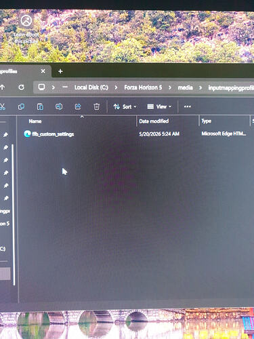Refresh the current folder
The height and width of the screenshot is (339, 254).
point(21,87)
